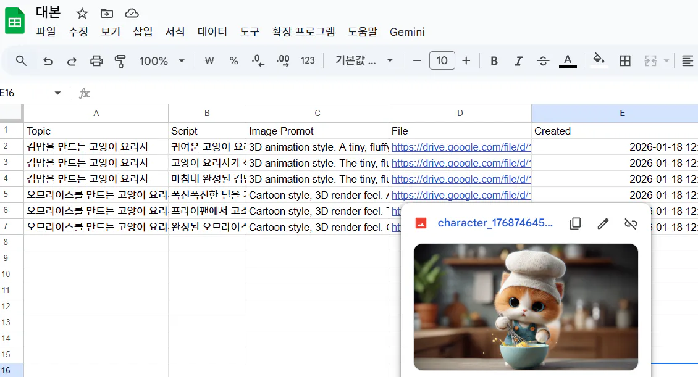Open the name box dropdown showing E16
The image size is (698, 377).
(x=57, y=92)
